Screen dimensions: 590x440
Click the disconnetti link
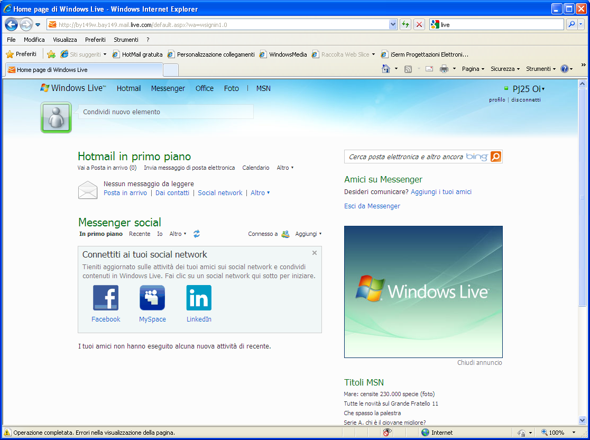coord(526,100)
